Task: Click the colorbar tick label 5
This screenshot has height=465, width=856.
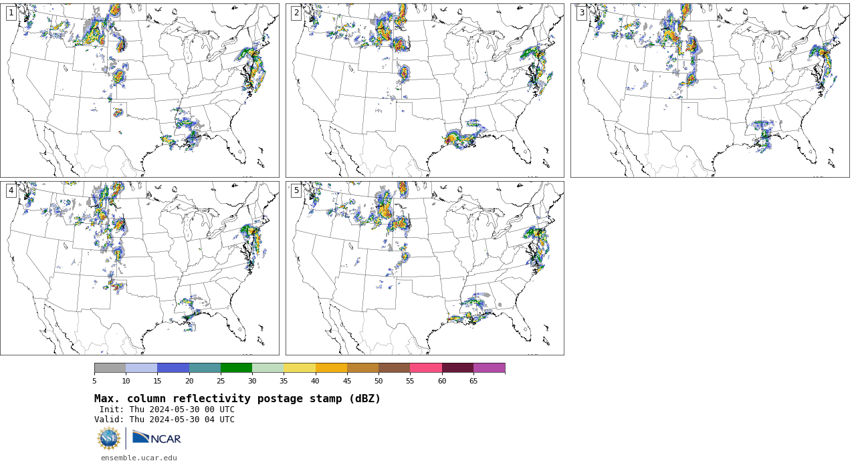Action: (94, 381)
